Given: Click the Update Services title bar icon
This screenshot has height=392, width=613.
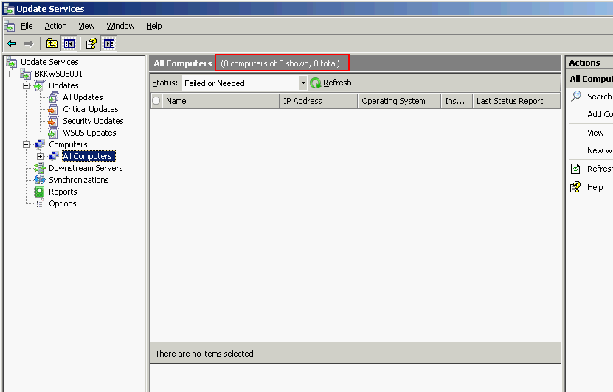Looking at the screenshot, I should (9, 9).
